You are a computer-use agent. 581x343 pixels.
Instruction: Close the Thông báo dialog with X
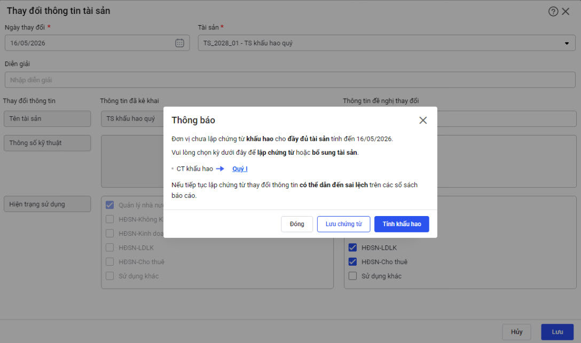click(x=423, y=120)
